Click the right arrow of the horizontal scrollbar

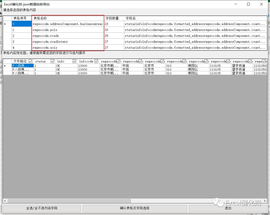265,201
